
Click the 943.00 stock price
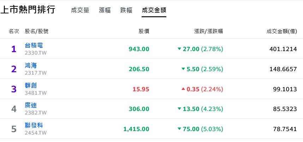pos(139,49)
